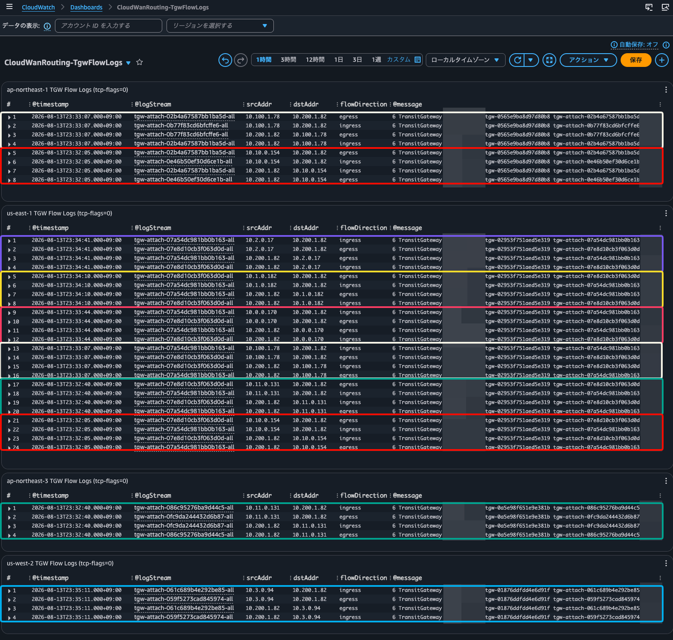Click srcAddr 10.2.0.17 in us-east-1 row 1
673x640 pixels.
pyautogui.click(x=259, y=240)
